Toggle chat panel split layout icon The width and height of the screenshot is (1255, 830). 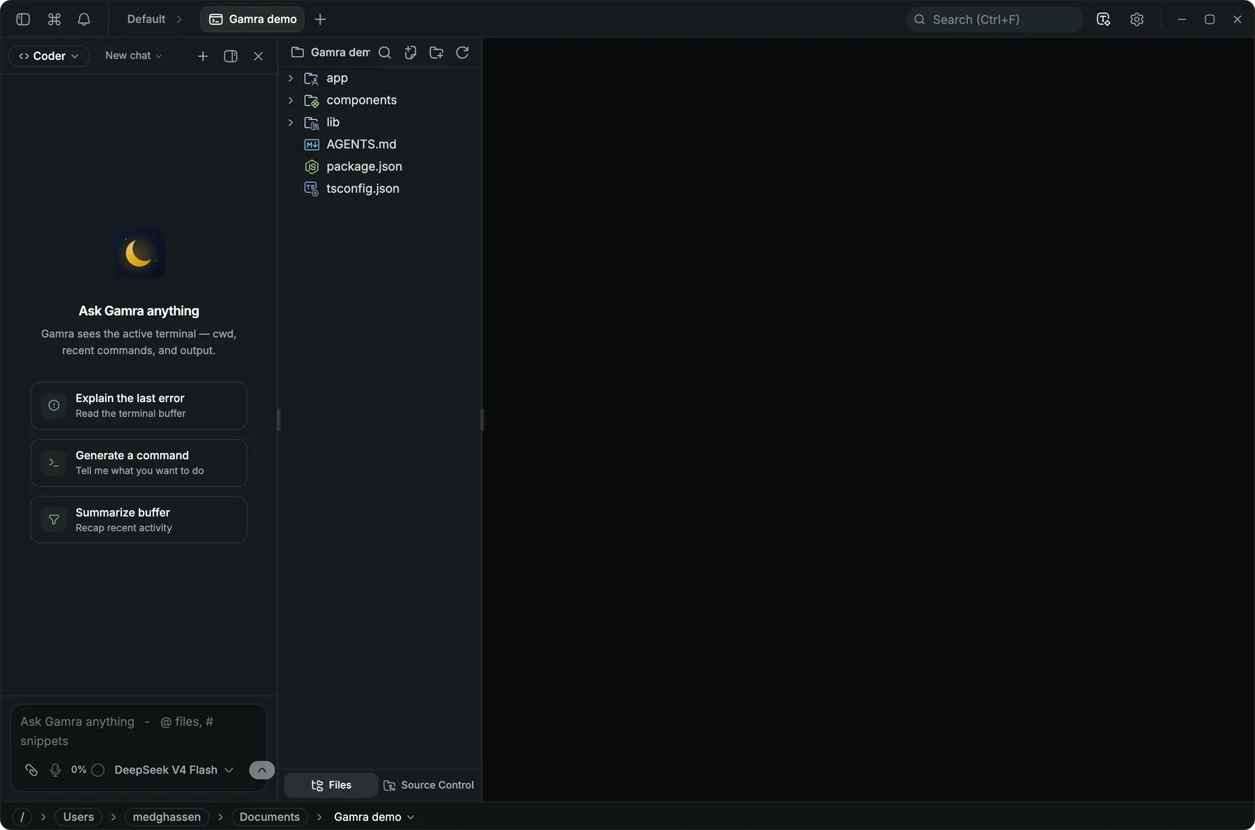coord(231,56)
